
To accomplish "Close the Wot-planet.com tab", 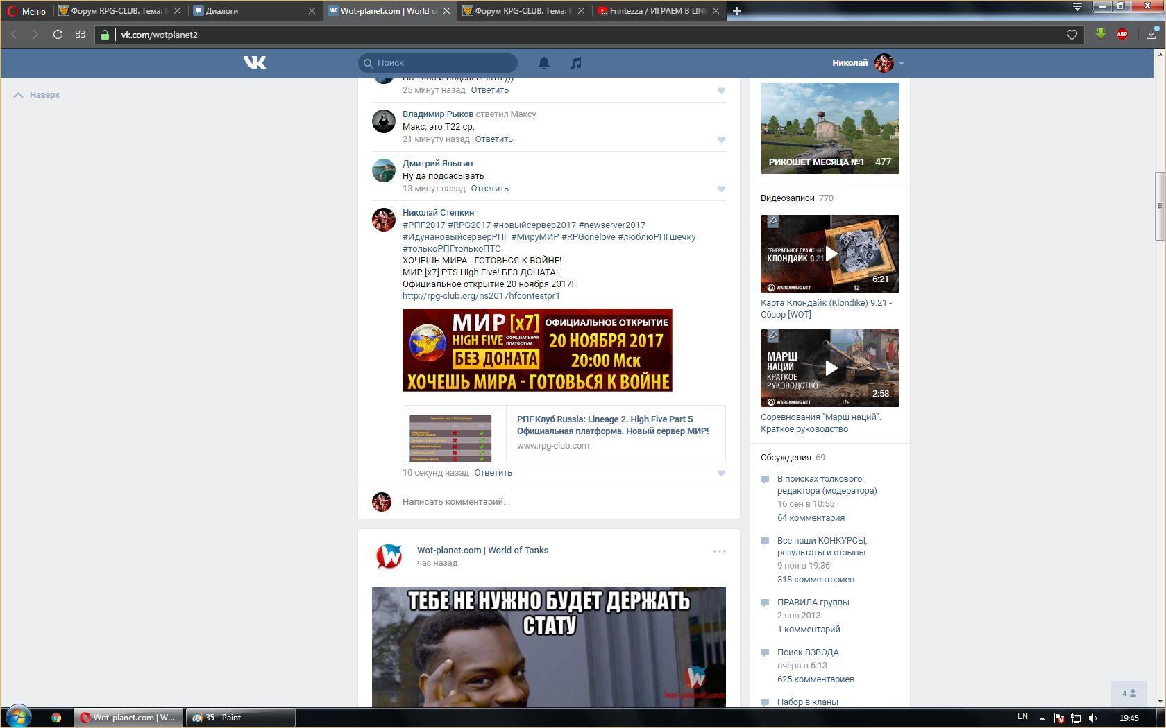I will click(x=446, y=11).
